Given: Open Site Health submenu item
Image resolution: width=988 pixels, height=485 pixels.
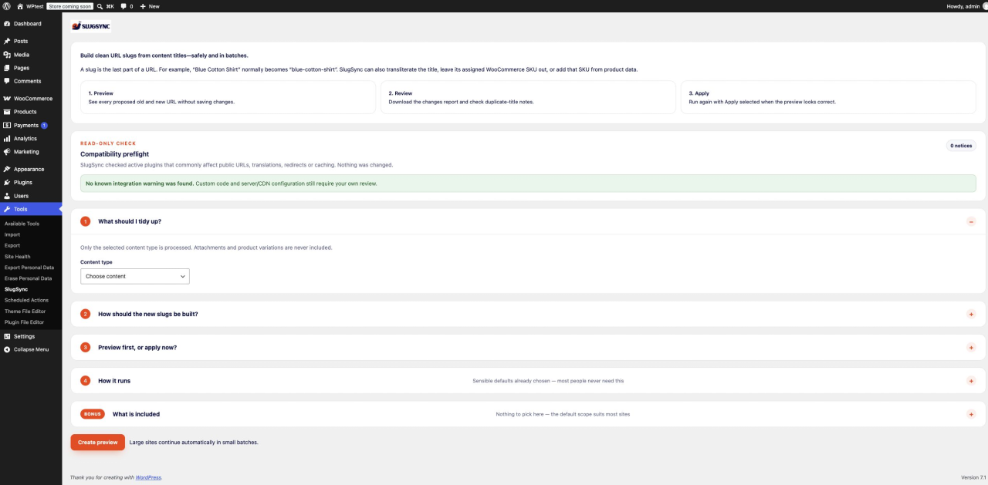Looking at the screenshot, I should tap(18, 256).
